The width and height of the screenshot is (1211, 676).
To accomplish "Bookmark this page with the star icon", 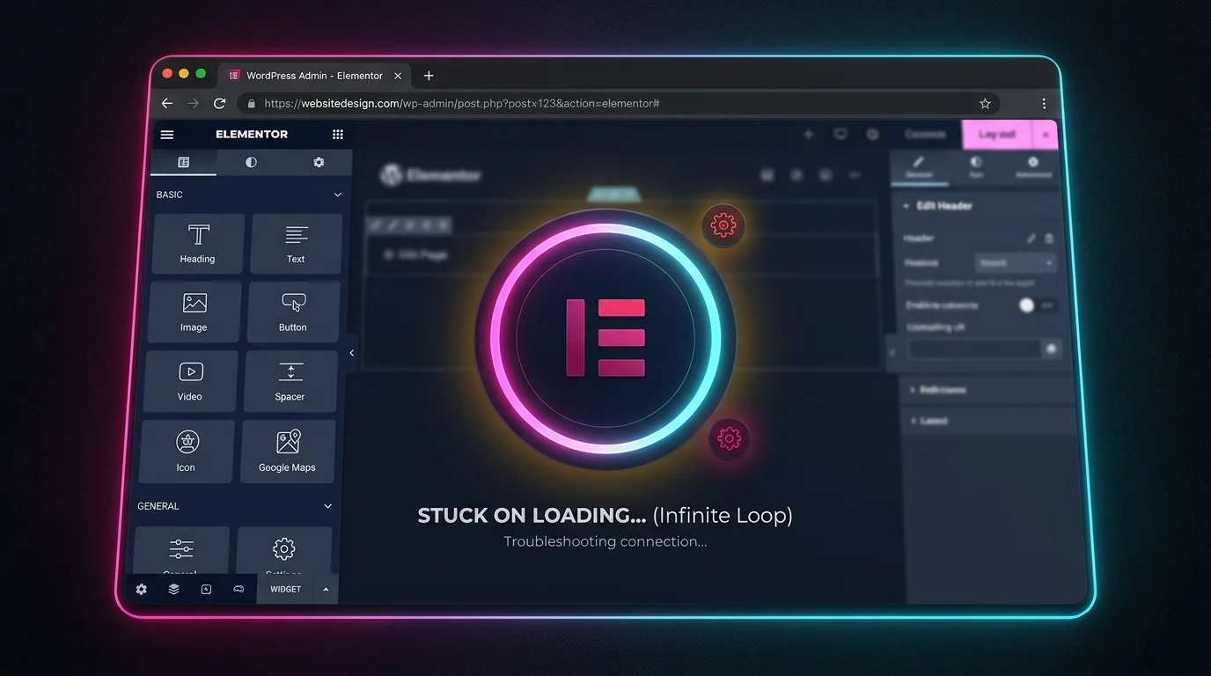I will [985, 104].
